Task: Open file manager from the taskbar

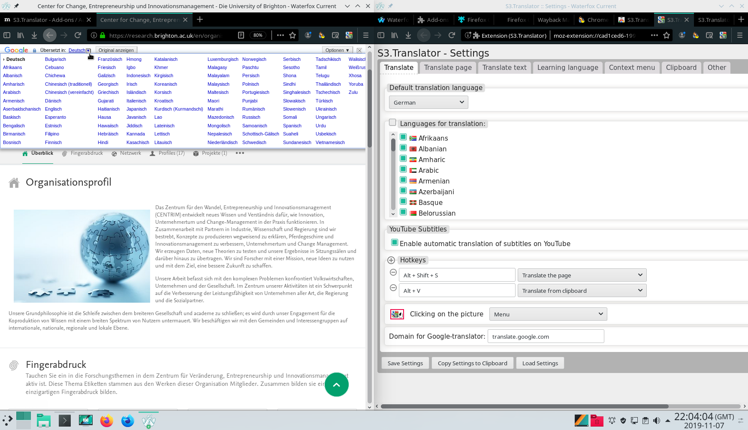Action: point(44,421)
